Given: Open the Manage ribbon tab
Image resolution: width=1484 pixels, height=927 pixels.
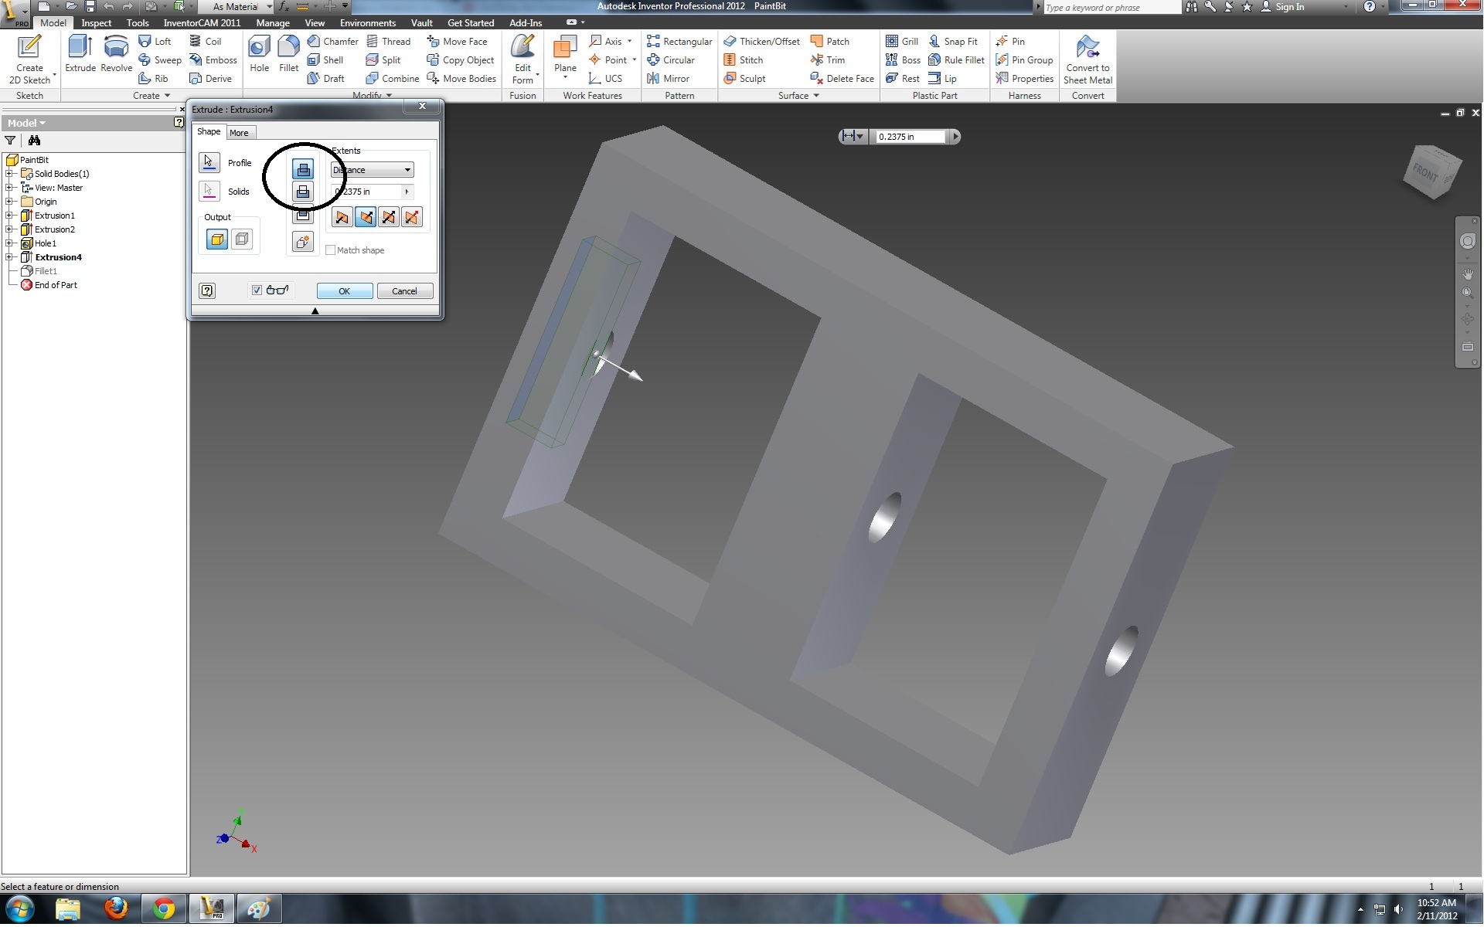Looking at the screenshot, I should pos(273,22).
